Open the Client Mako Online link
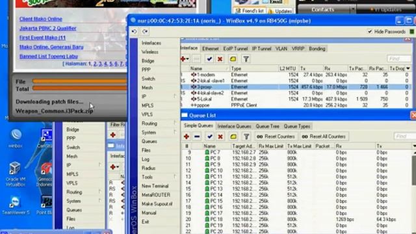 click(x=41, y=19)
